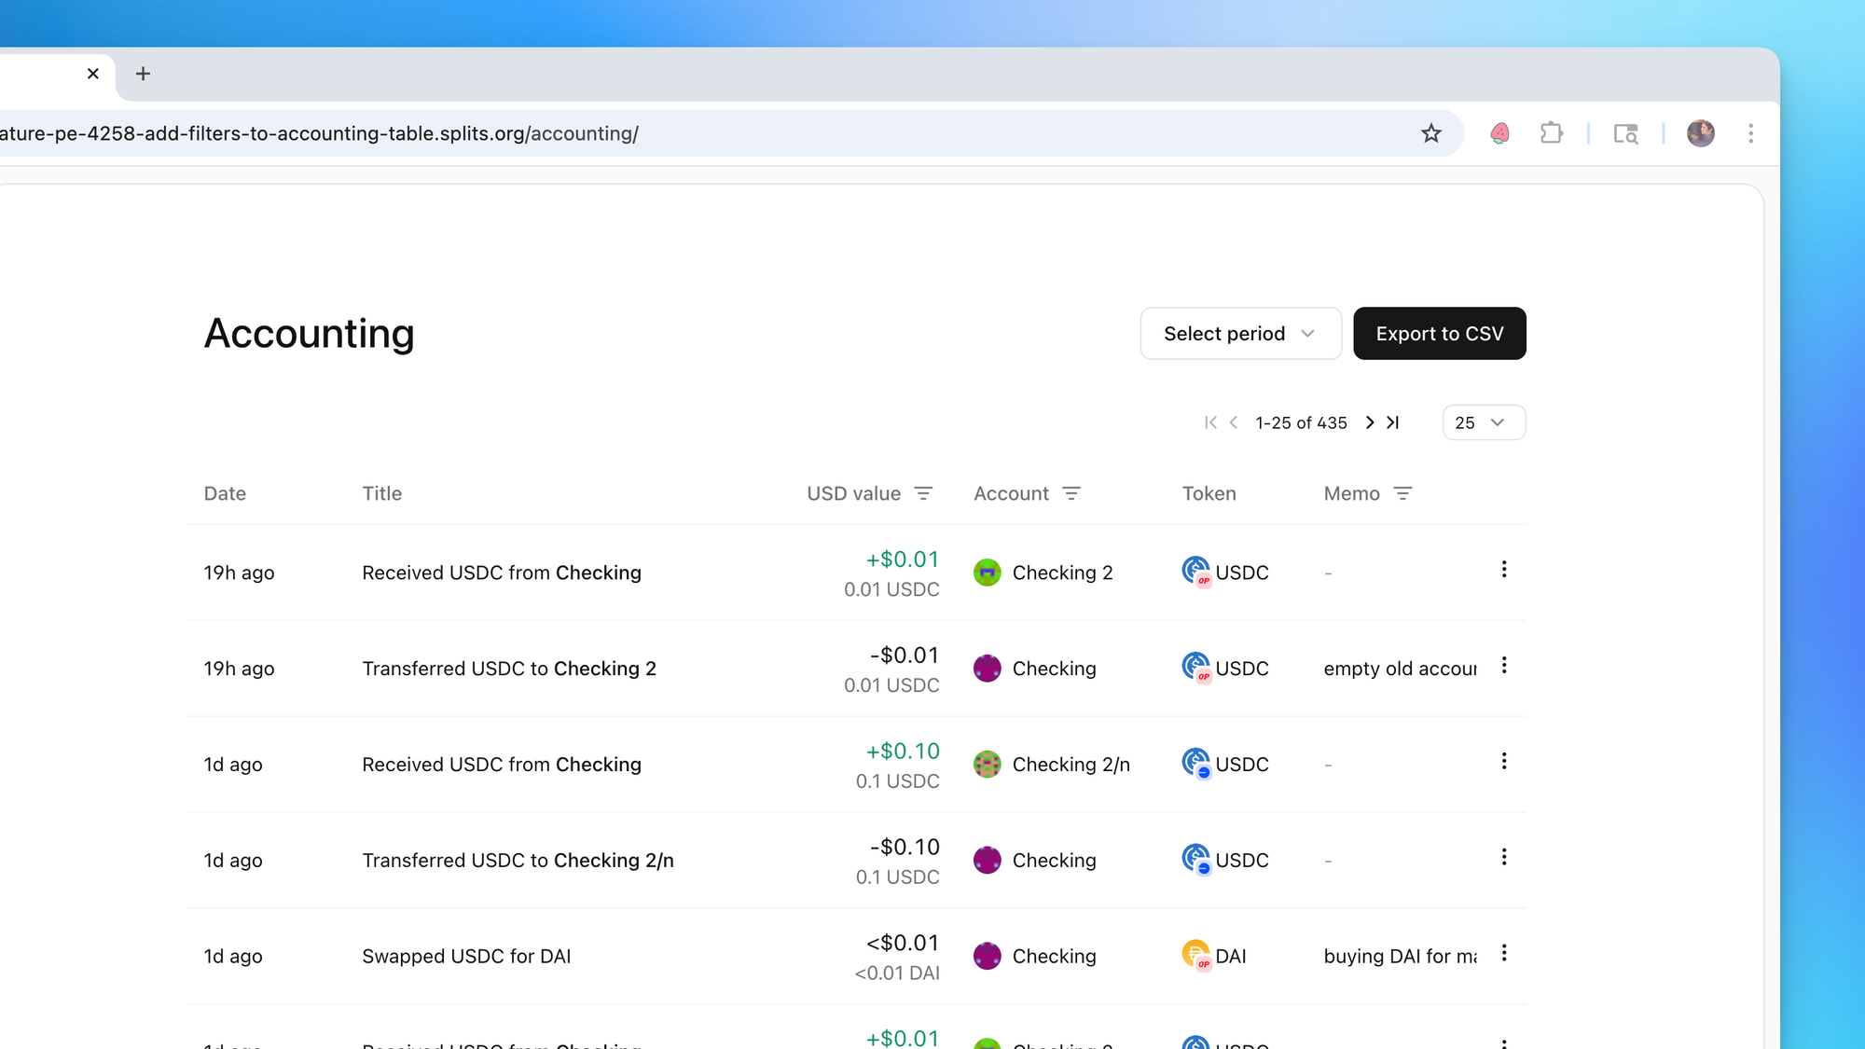Close the current browser tab
The image size is (1865, 1049).
93,74
